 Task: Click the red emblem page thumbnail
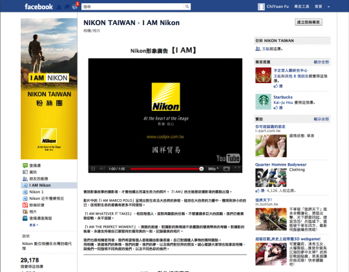[263, 75]
